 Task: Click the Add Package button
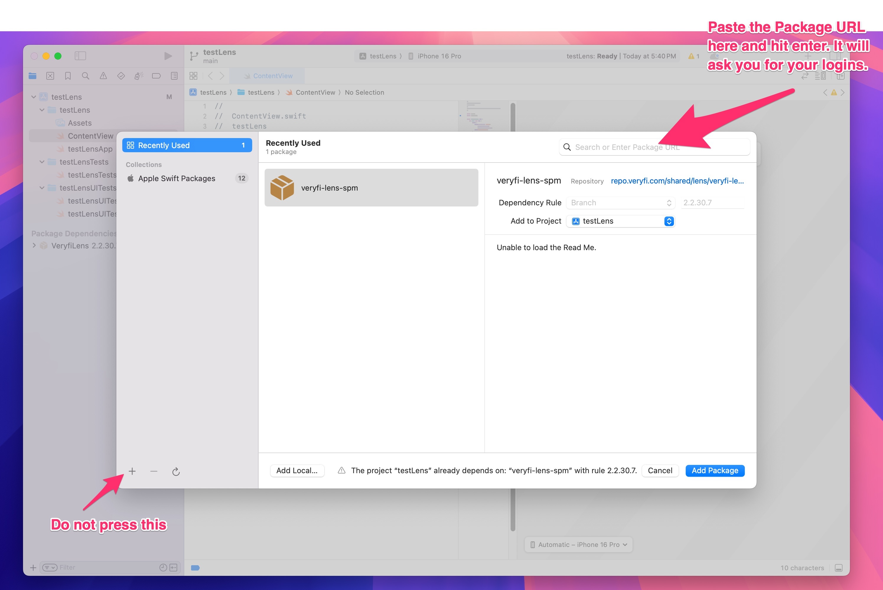pyautogui.click(x=715, y=471)
